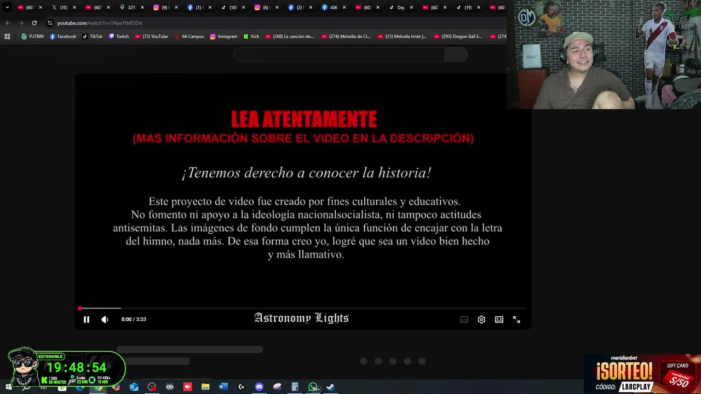Open Outlook from the taskbar

[x=134, y=387]
